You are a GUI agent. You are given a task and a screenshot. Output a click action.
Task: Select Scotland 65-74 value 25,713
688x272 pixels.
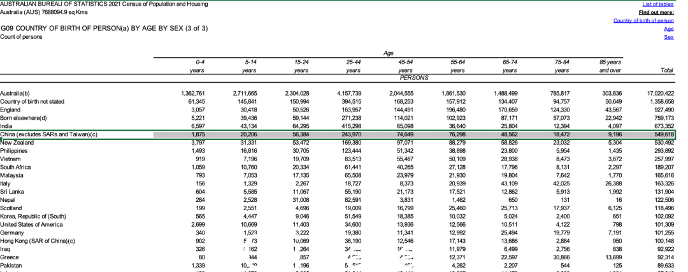pos(509,208)
